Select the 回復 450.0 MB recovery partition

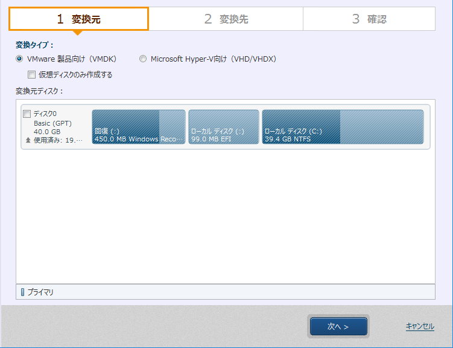click(138, 127)
